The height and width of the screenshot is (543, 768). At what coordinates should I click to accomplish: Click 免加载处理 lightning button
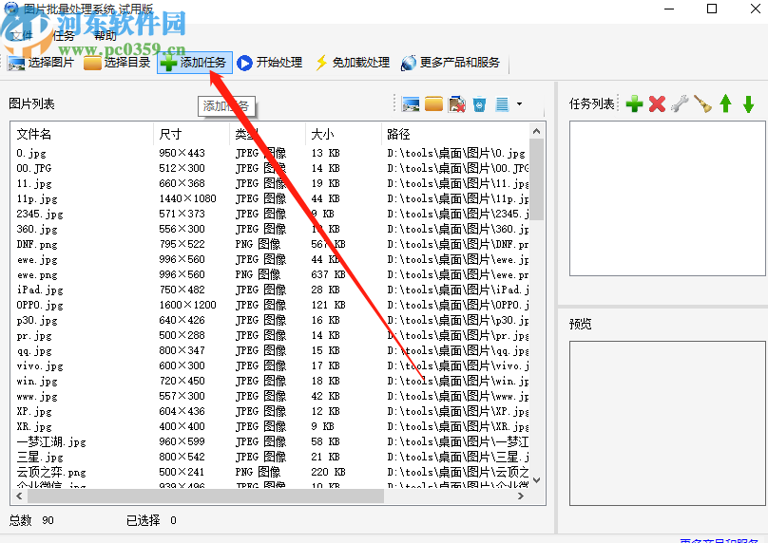point(353,63)
